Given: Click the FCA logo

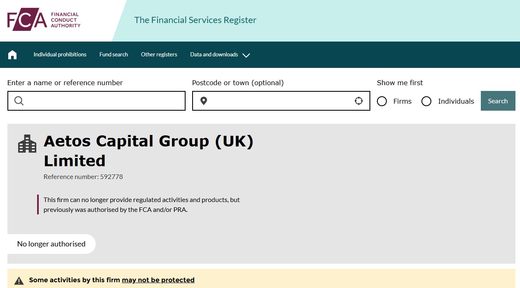Looking at the screenshot, I should 44,20.
